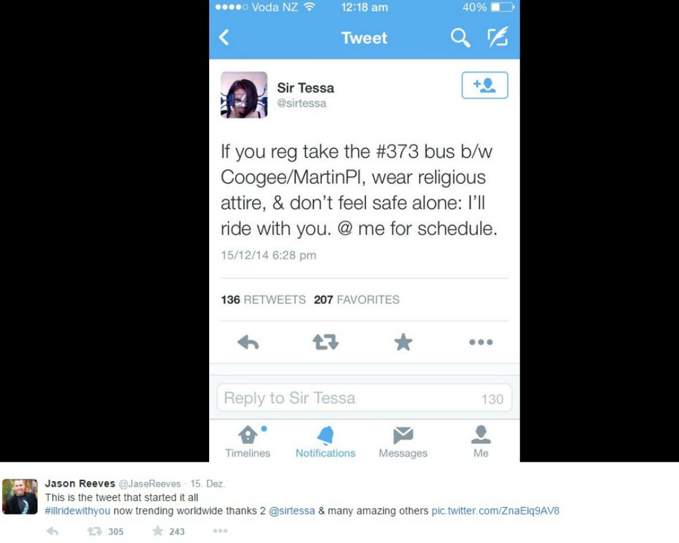Viewport: 679px width, 543px height.
Task: Open the pic.twitter.com/ZnaElq9AV8 link
Action: (x=496, y=511)
